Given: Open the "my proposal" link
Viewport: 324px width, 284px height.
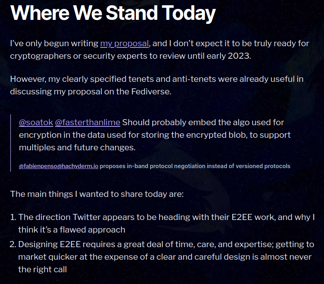Looking at the screenshot, I should point(125,43).
